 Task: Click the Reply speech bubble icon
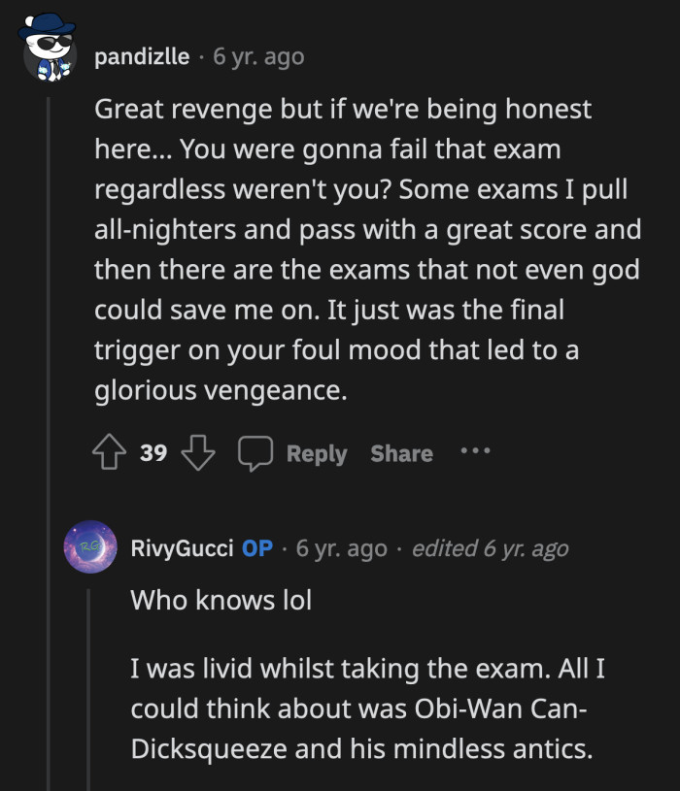(x=255, y=452)
